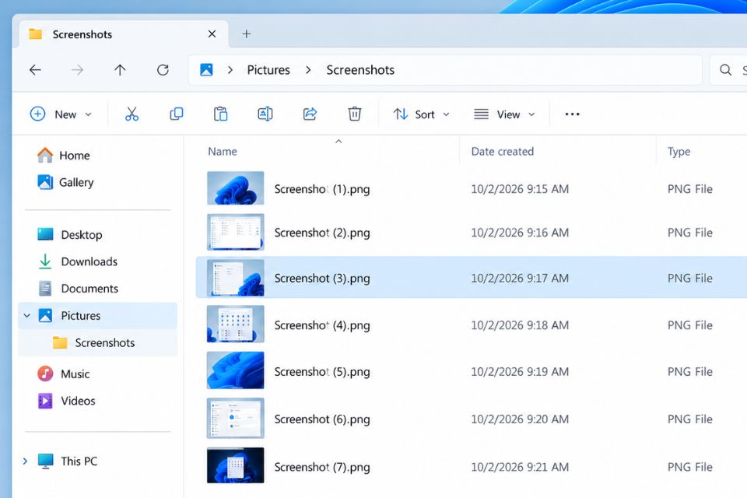747x498 pixels.
Task: Click the Share icon in toolbar
Action: [x=310, y=114]
